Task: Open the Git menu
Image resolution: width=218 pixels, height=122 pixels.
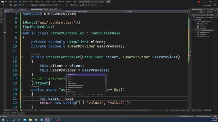Action: pyautogui.click(x=20, y=2)
